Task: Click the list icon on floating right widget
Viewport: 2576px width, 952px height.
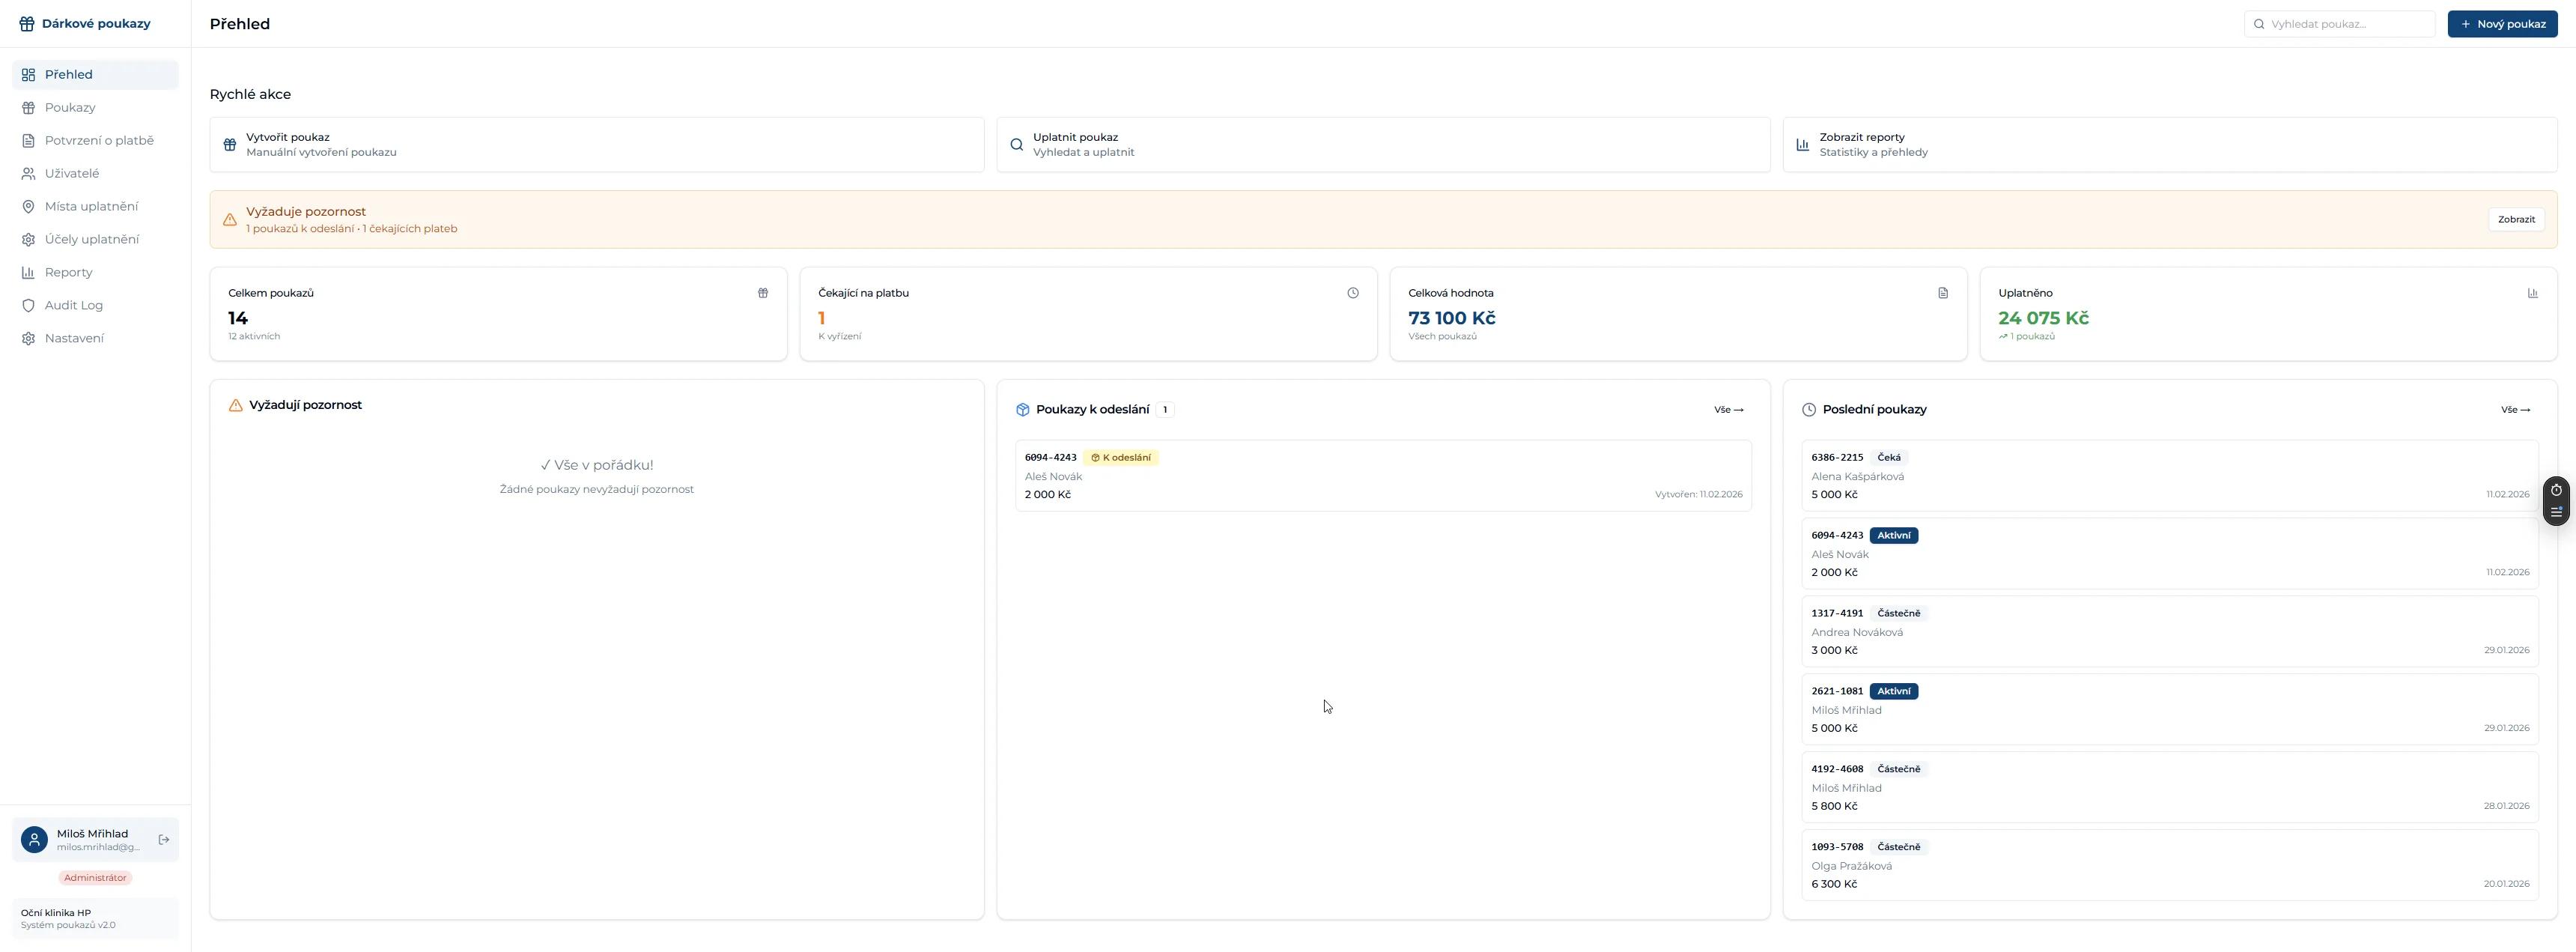Action: click(2556, 512)
